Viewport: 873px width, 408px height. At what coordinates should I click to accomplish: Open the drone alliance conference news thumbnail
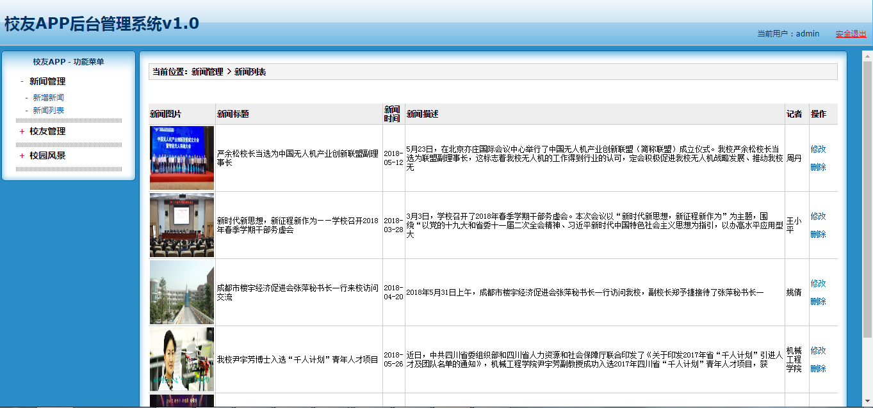tap(182, 158)
